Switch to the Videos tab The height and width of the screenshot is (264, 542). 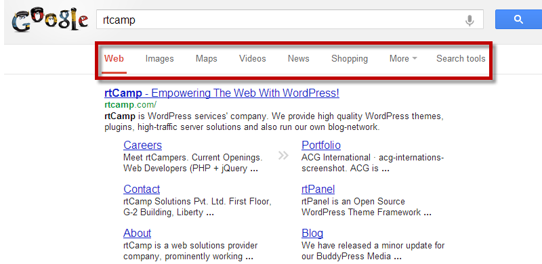click(253, 59)
